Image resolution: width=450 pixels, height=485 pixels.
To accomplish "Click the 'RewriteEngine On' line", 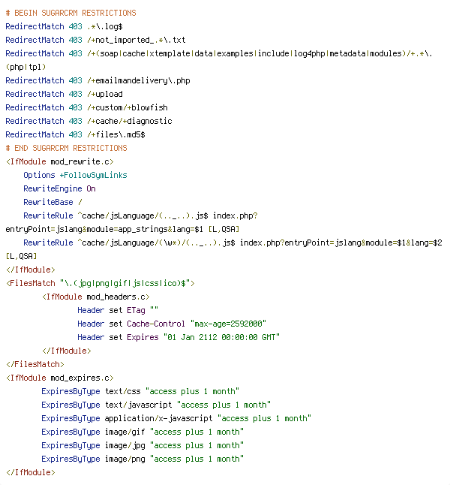I will coord(60,188).
